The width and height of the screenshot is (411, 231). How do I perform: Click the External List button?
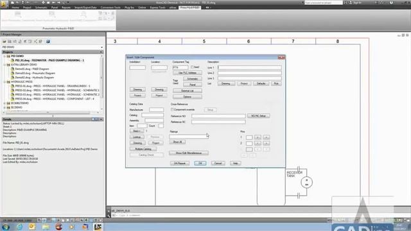188,91
